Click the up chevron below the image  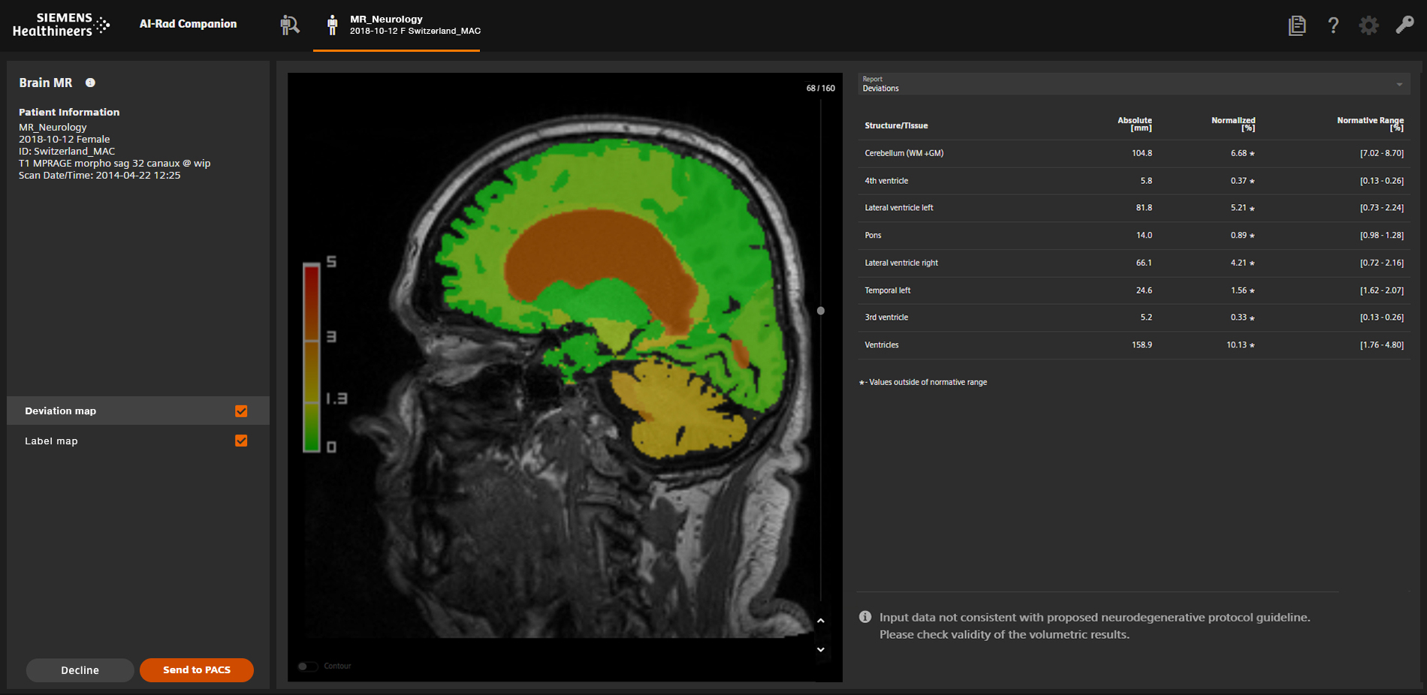coord(821,621)
